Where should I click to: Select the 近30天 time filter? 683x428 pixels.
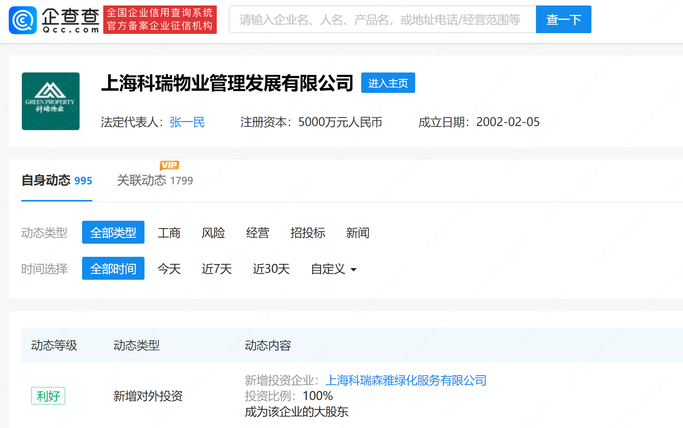click(271, 269)
